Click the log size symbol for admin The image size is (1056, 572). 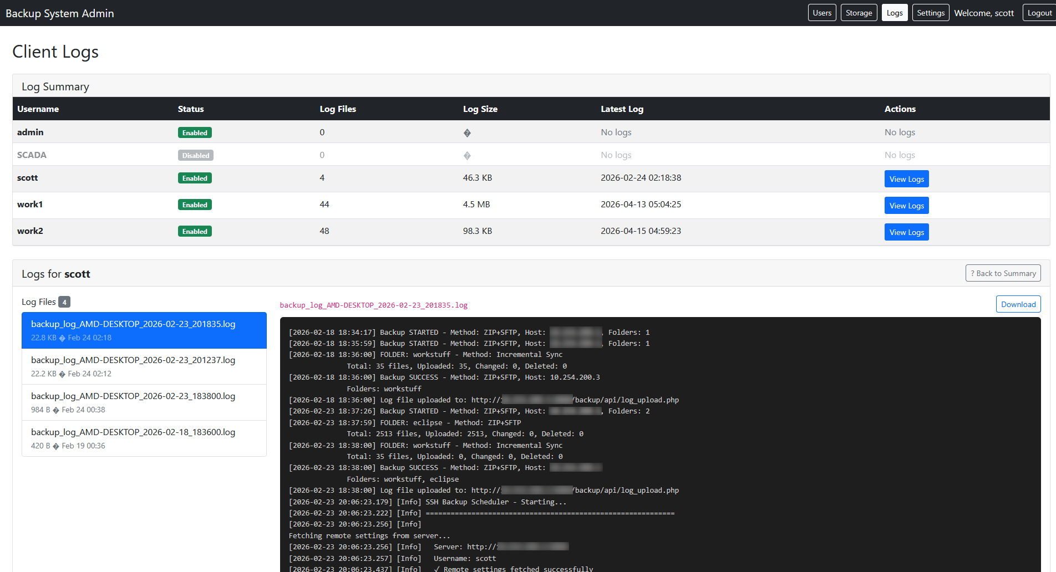[x=467, y=132]
